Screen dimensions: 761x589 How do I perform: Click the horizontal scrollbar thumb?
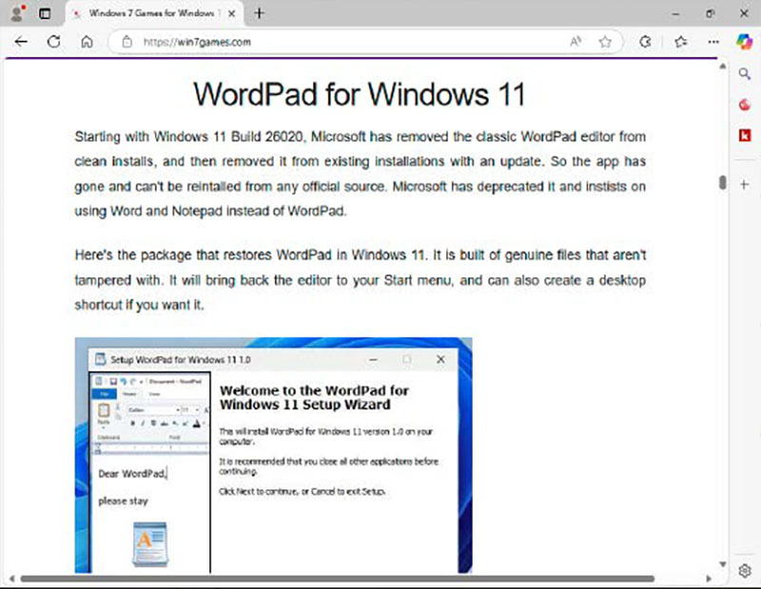pyautogui.click(x=338, y=579)
